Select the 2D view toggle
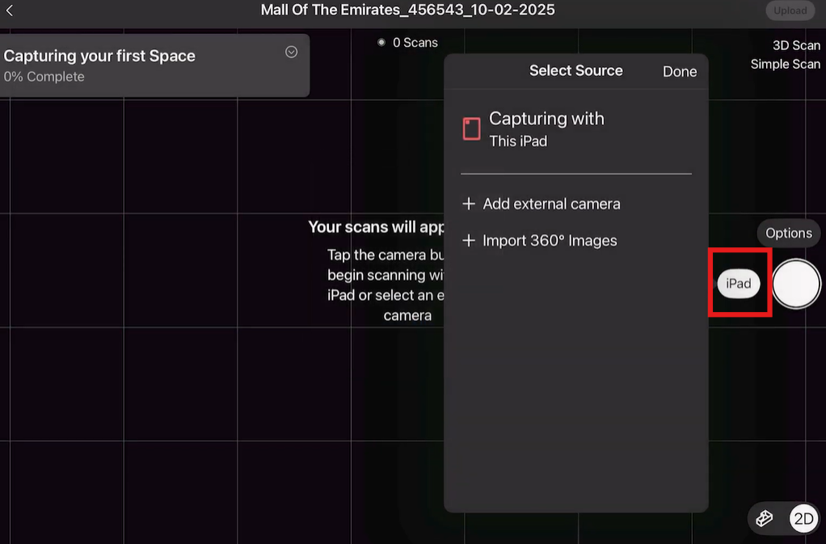 click(x=803, y=518)
